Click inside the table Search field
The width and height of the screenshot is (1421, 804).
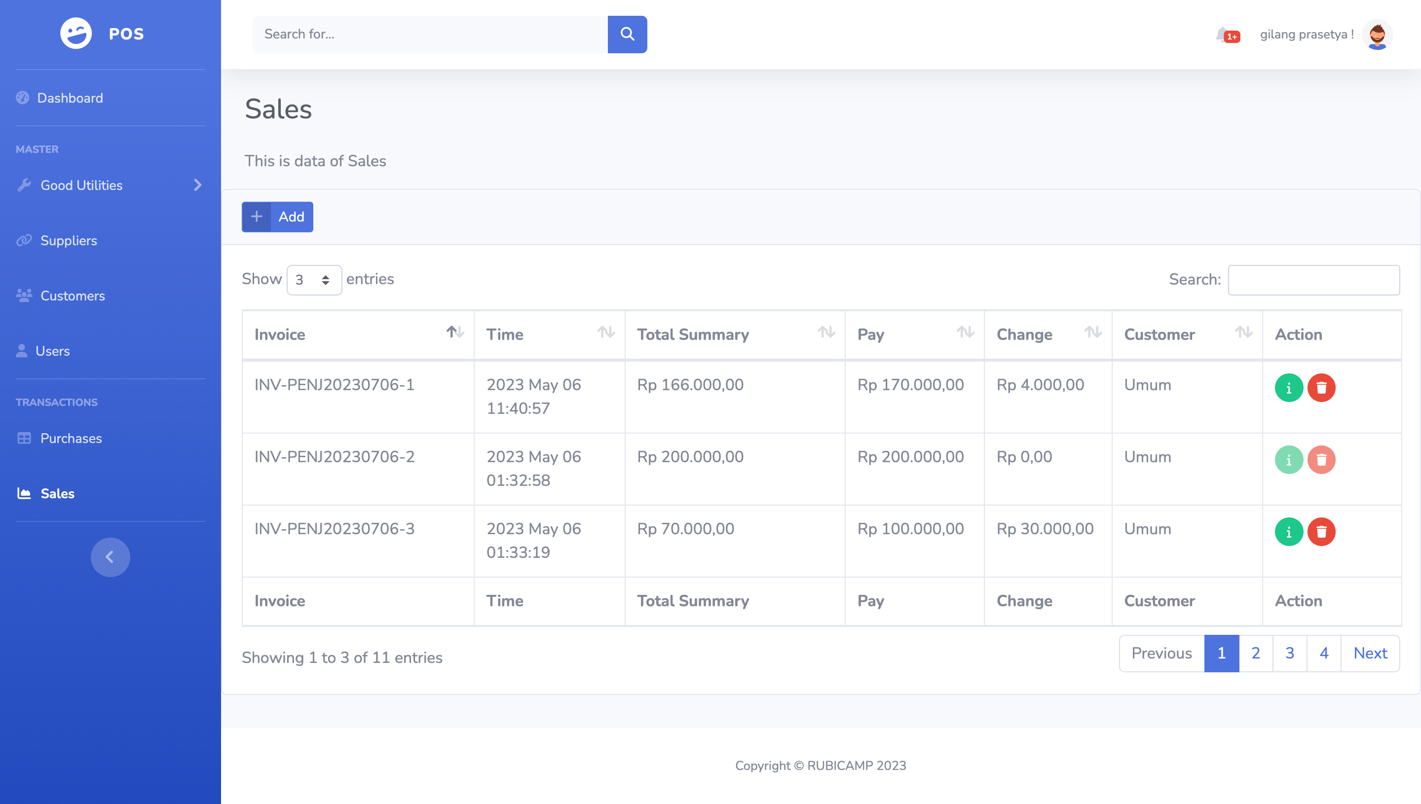(x=1313, y=280)
